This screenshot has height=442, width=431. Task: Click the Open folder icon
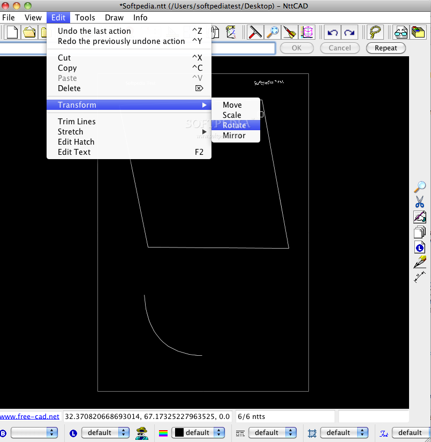(29, 32)
